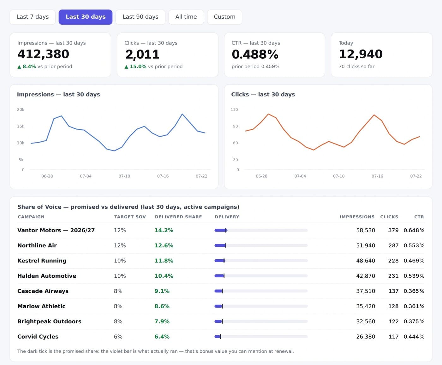
Task: Click the 42,870 impressions cell
Action: (x=366, y=276)
